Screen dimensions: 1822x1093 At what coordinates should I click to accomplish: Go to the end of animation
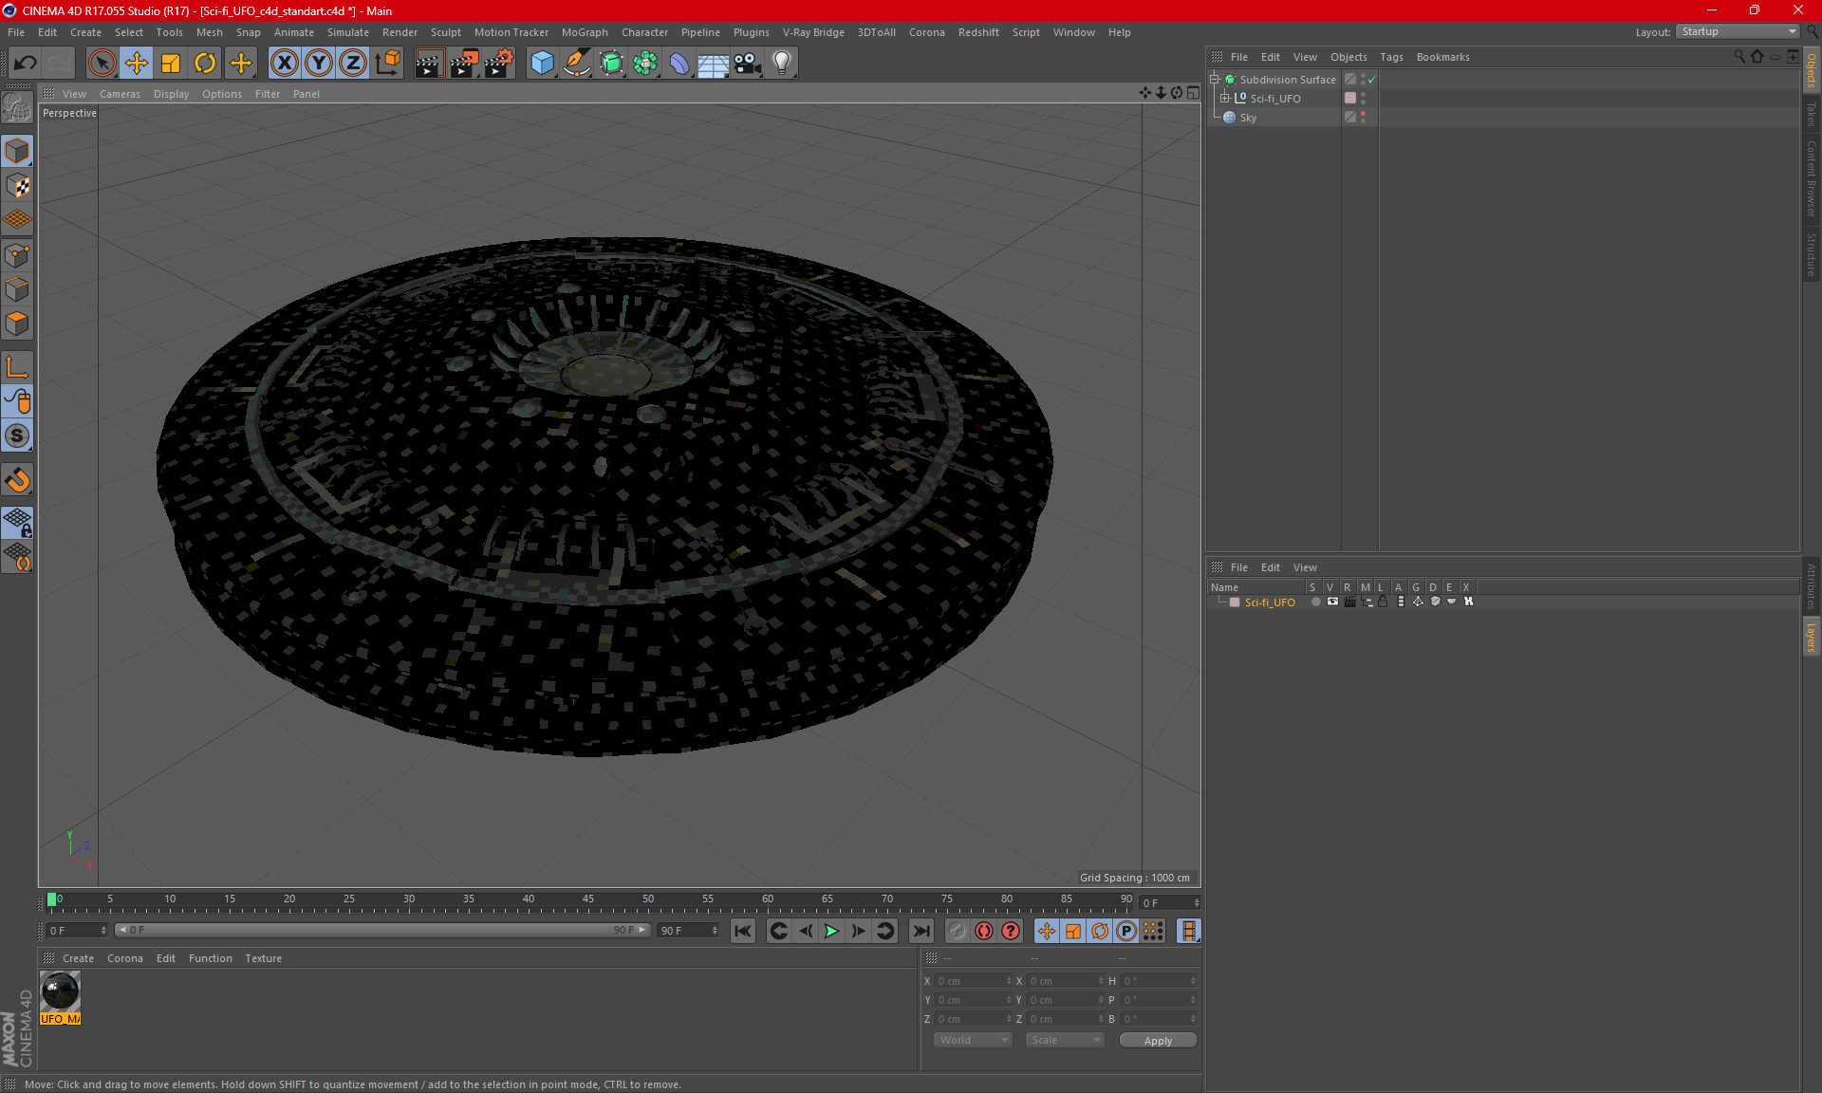[x=920, y=931]
